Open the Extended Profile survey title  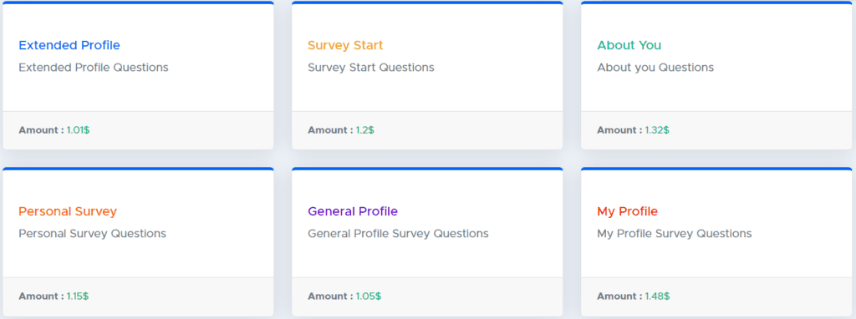pos(69,45)
